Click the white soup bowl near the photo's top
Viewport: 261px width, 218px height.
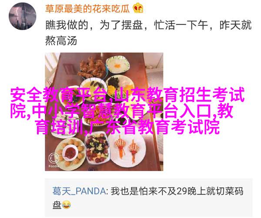[118, 65]
